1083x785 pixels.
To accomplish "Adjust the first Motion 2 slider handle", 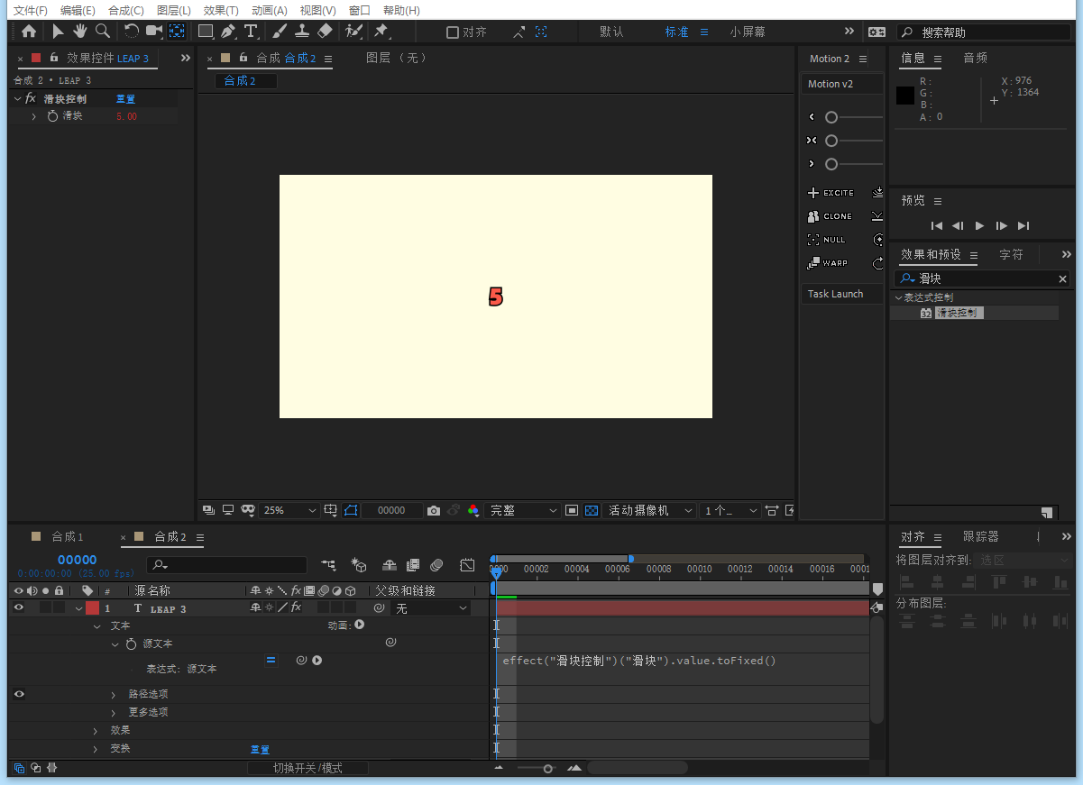I will point(831,117).
